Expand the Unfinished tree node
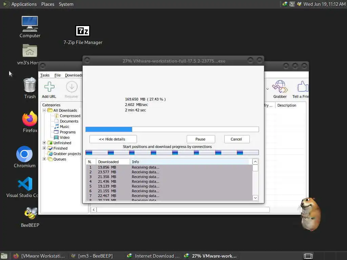The height and width of the screenshot is (260, 347). [x=44, y=143]
